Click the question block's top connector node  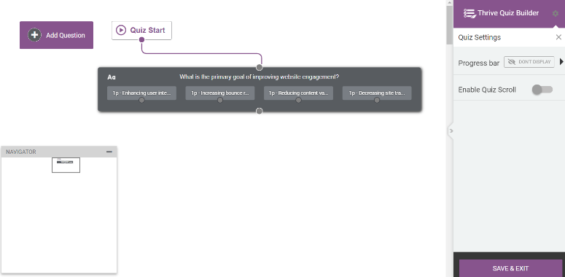click(259, 67)
